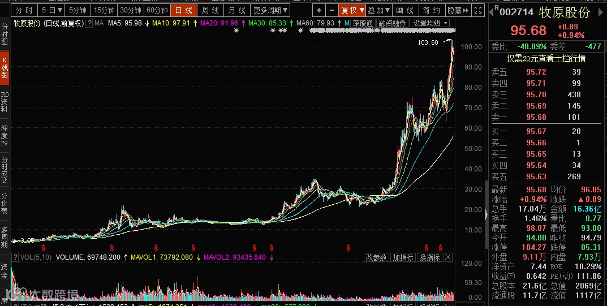Screen dimensions: 607x306
Task: Click the yellow MA10: 97.91 value
Action: click(x=171, y=23)
